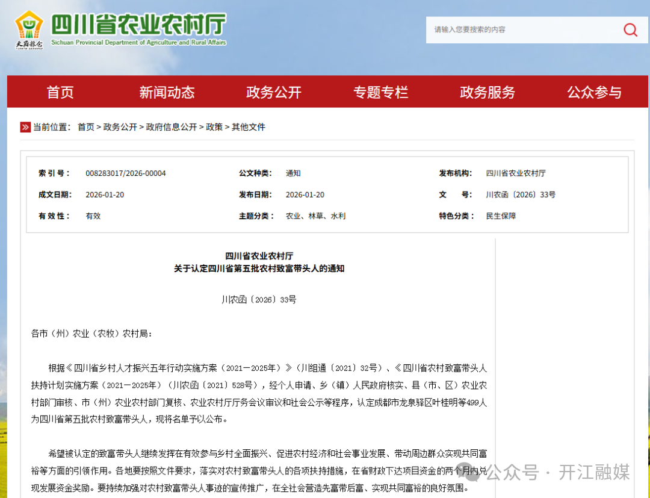Viewport: 650px width, 498px height.
Task: Open the 政务服务 menu
Action: point(487,92)
